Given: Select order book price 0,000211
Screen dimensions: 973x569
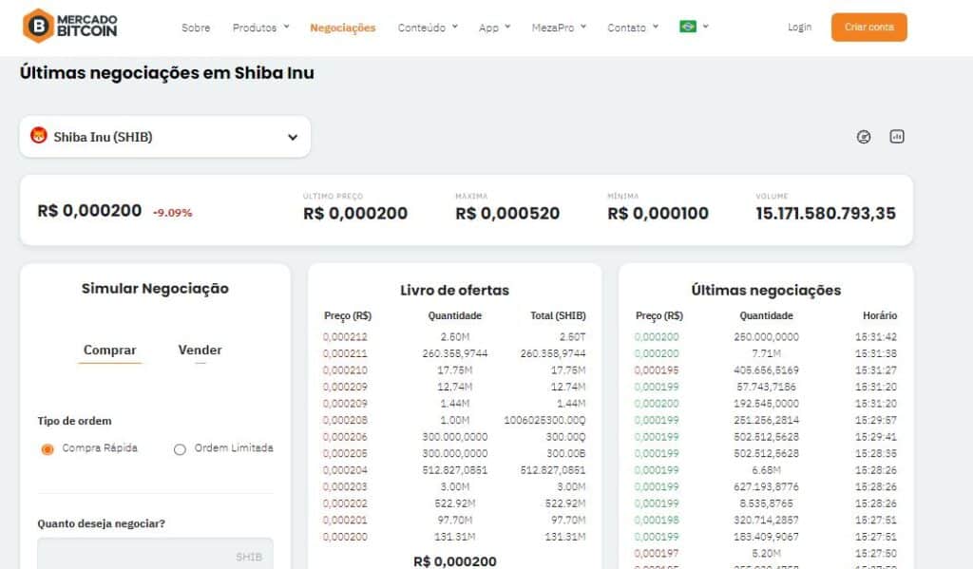Looking at the screenshot, I should [x=345, y=353].
